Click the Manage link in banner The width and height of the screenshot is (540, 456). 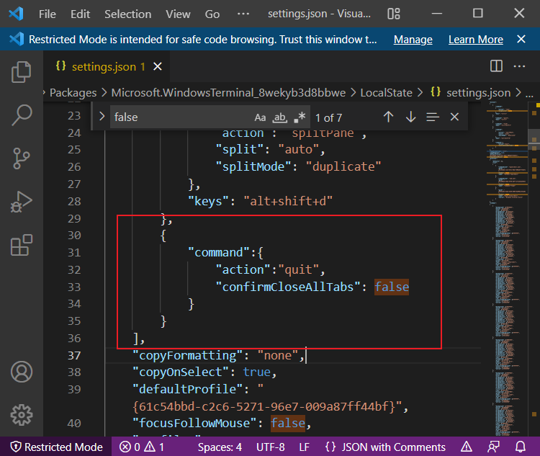pyautogui.click(x=413, y=40)
